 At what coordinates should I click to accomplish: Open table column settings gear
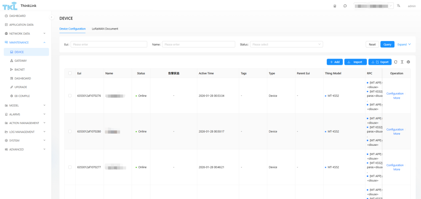[408, 62]
